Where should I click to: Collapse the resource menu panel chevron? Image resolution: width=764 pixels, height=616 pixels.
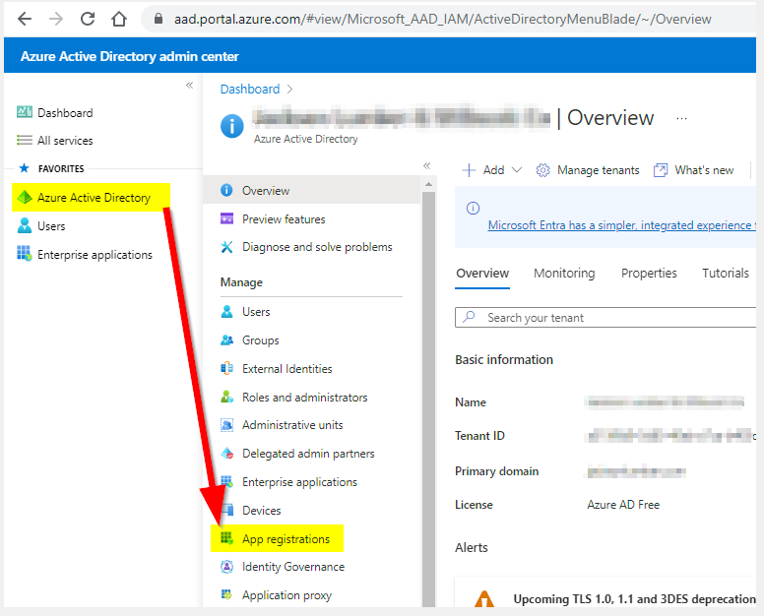pos(427,165)
